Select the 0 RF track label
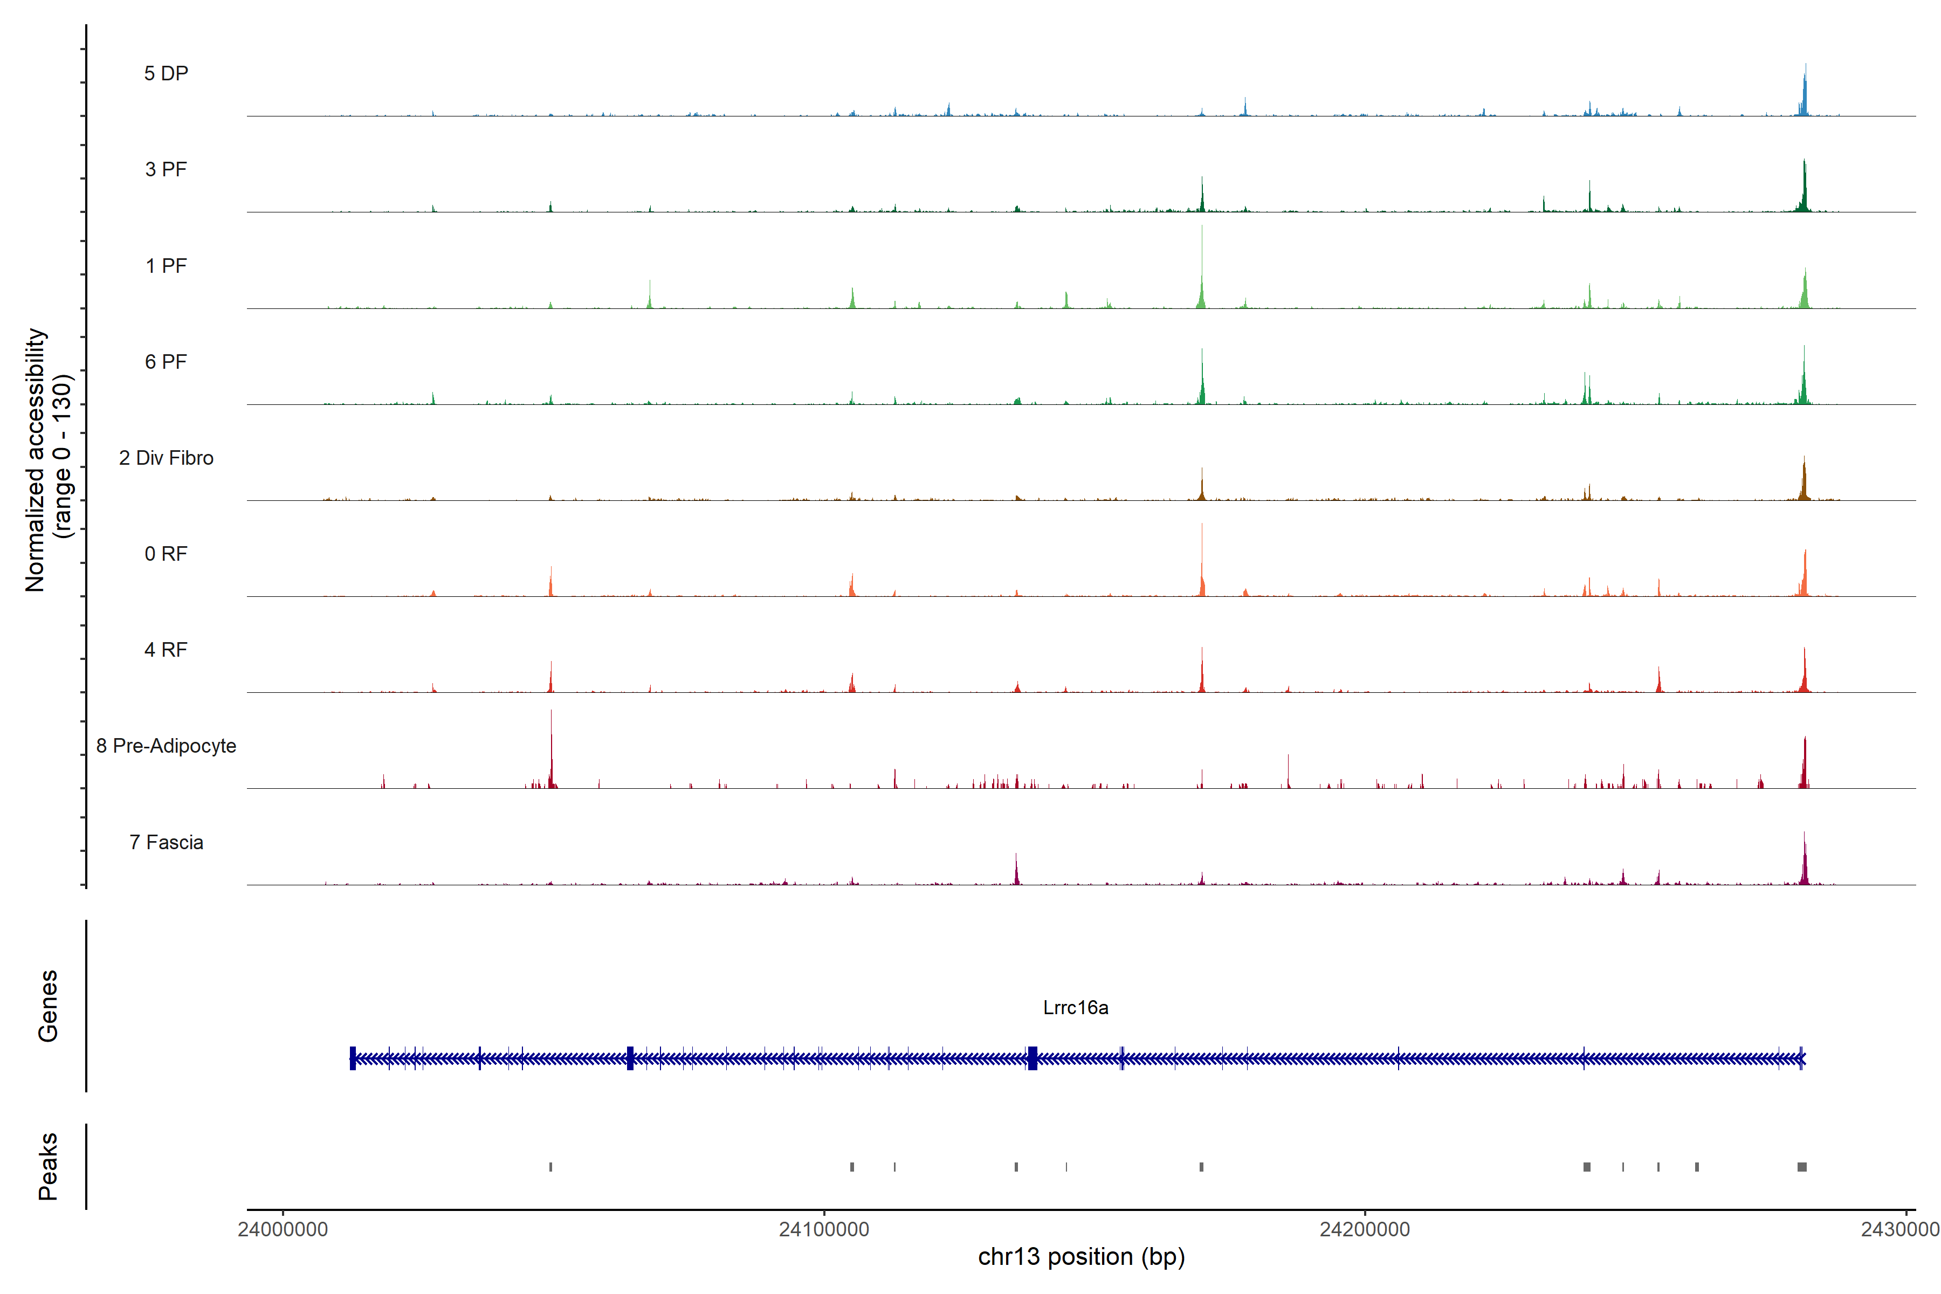Screen dimensions: 1941x1294 (x=166, y=554)
